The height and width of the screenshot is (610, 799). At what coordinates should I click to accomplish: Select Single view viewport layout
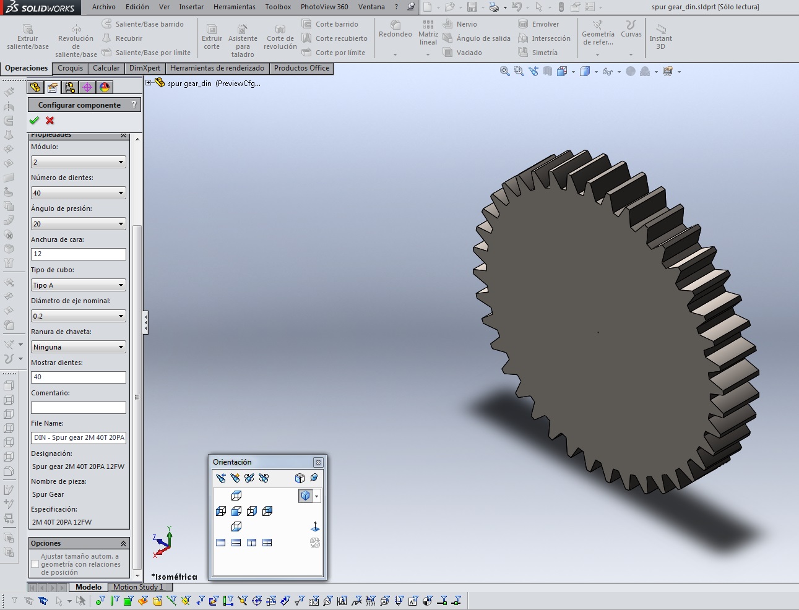(221, 543)
